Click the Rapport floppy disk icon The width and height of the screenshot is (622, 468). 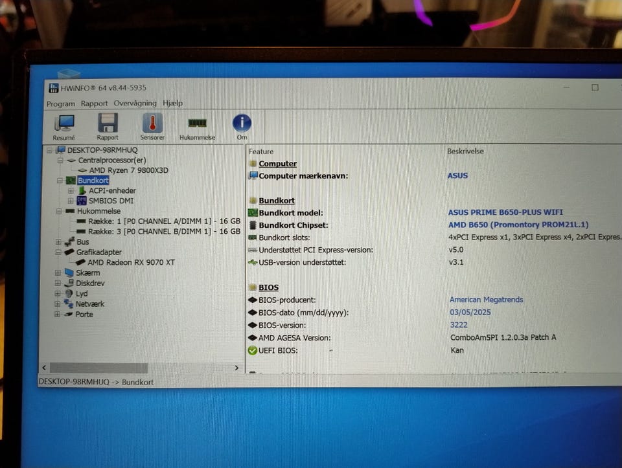108,123
